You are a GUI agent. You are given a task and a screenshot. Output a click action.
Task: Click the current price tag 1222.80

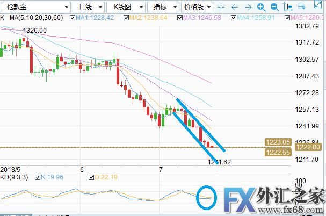[x=308, y=147]
